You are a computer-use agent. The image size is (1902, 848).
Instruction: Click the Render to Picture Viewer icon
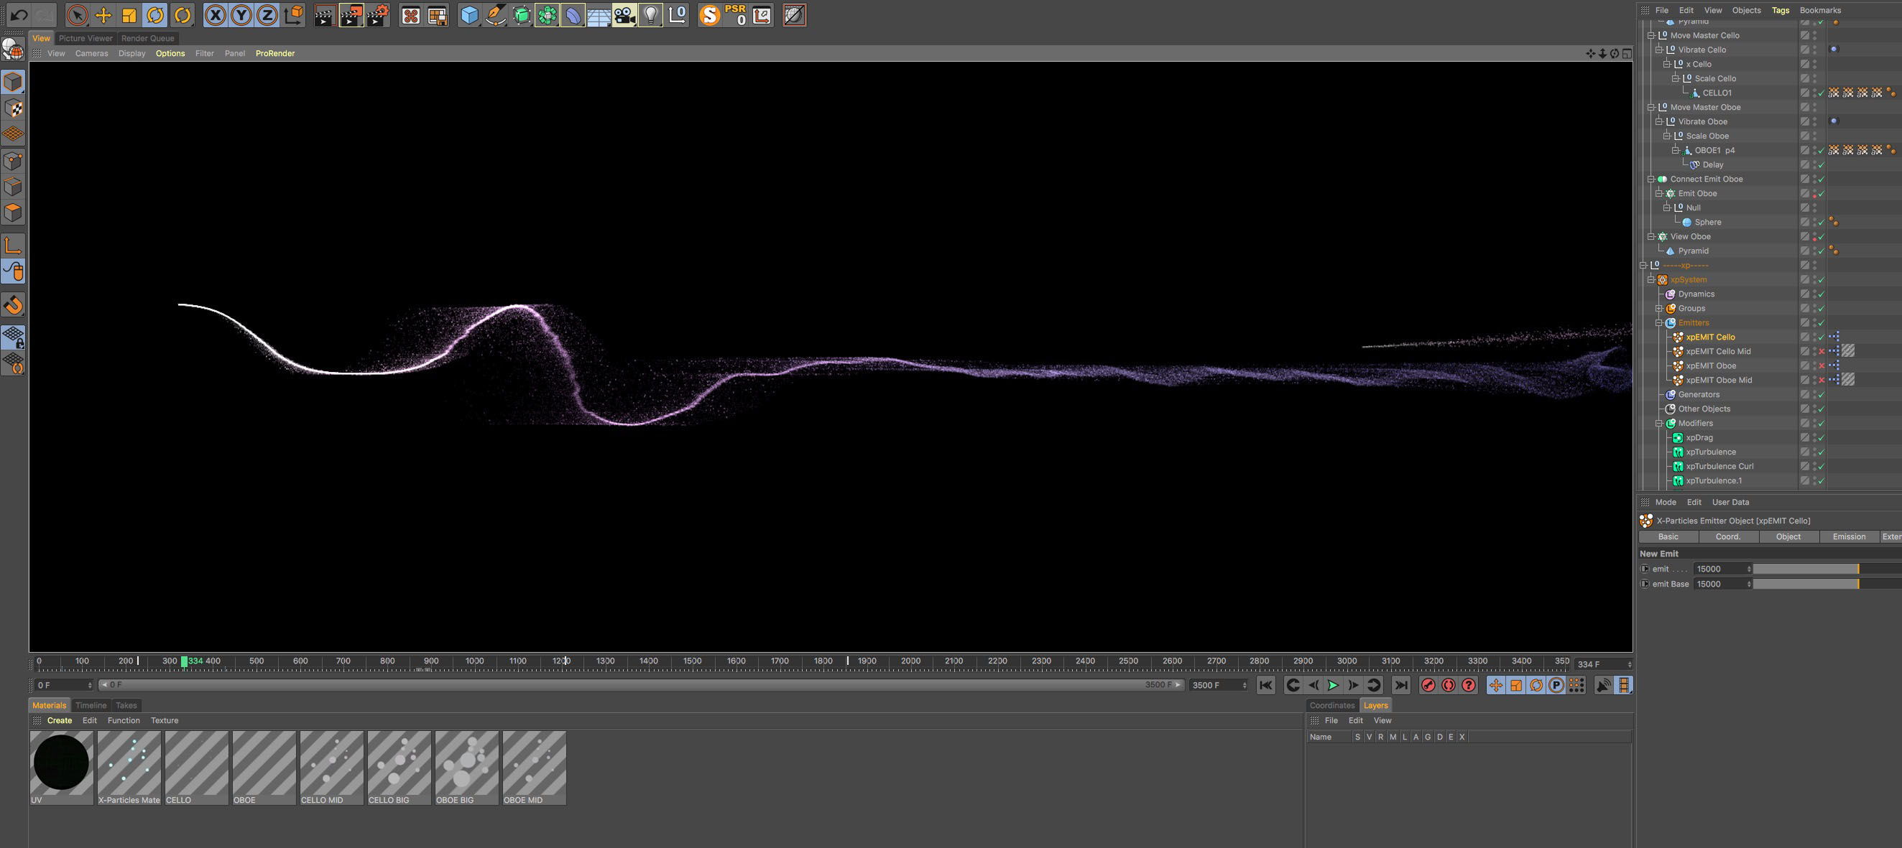(351, 15)
